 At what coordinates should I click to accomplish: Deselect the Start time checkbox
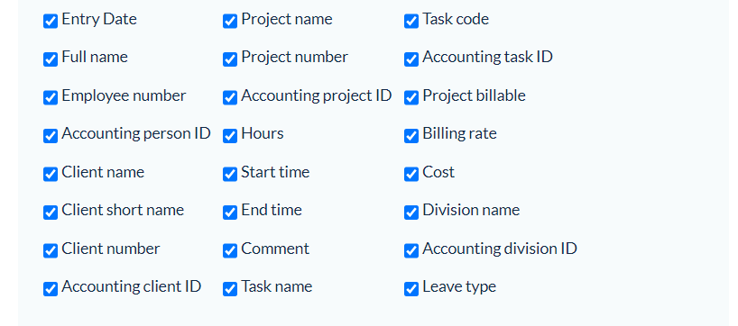(x=230, y=175)
